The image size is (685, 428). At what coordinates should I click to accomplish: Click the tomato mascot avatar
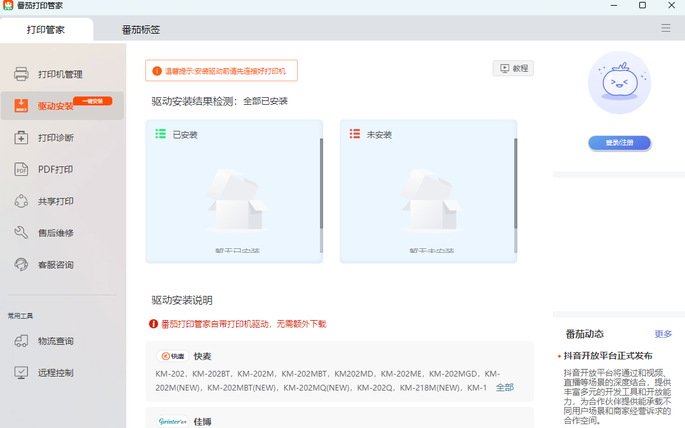[x=619, y=83]
